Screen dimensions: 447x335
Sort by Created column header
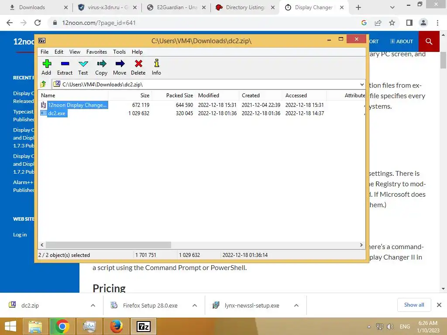point(261,96)
